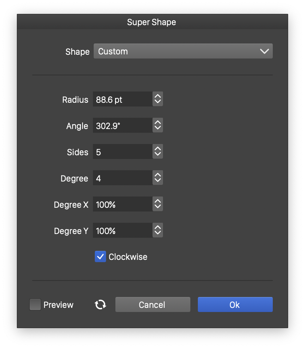Click the Sides input field

123,152
